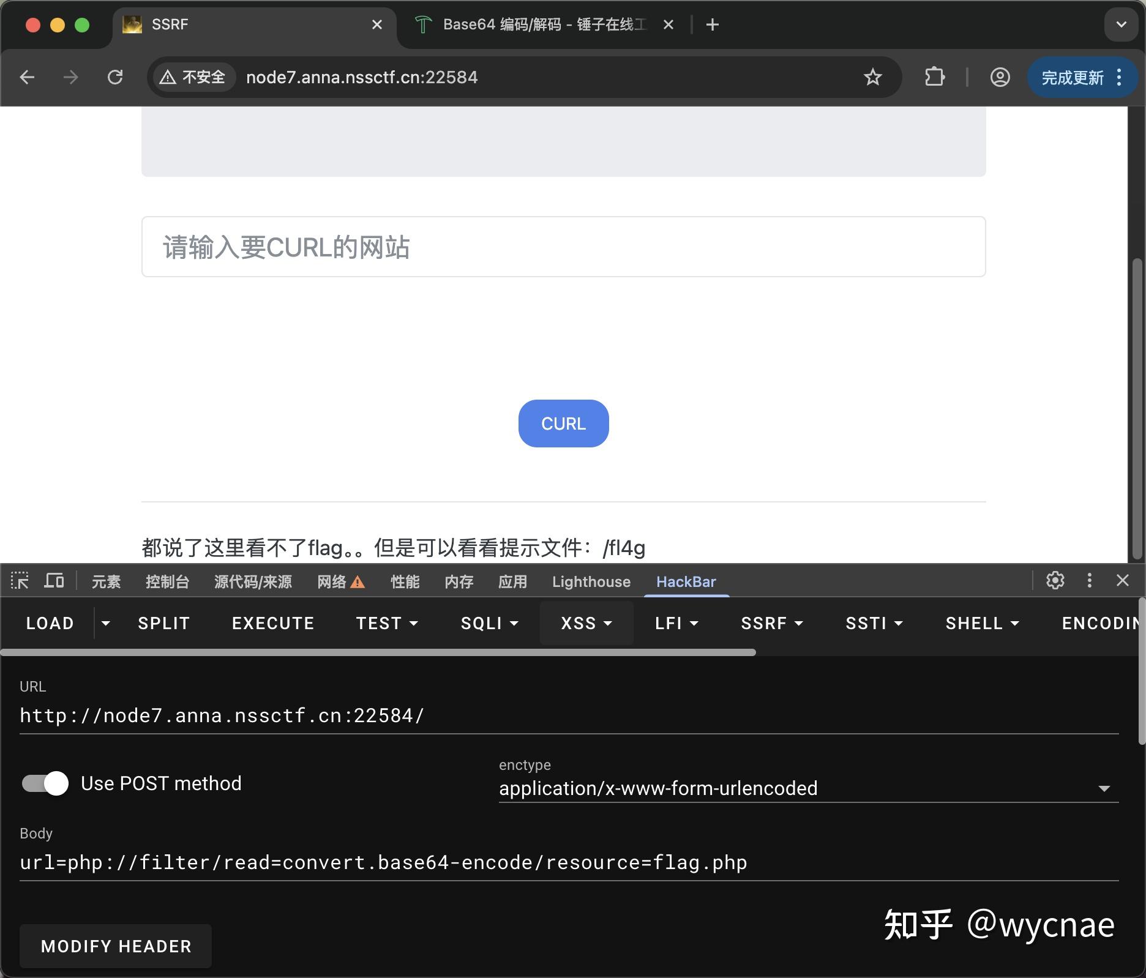The width and height of the screenshot is (1146, 978).
Task: Click the 网络 warning triangle icon
Action: click(x=357, y=583)
